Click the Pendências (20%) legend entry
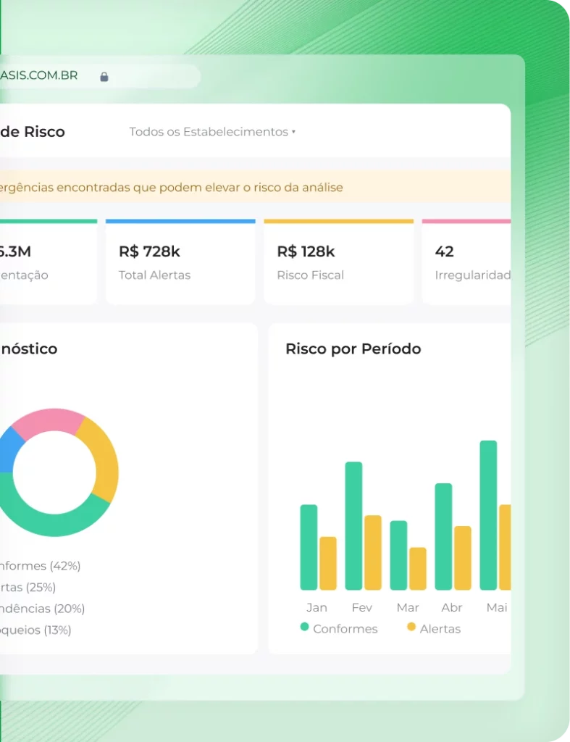This screenshot has width=570, height=742. pos(43,609)
